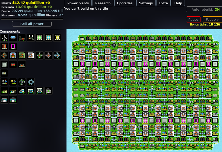
Task: Select the gear-shaped water element component
Action: point(31,82)
